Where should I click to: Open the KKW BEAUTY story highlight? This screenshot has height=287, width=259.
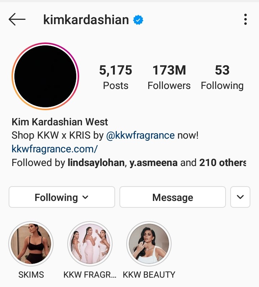point(149,244)
